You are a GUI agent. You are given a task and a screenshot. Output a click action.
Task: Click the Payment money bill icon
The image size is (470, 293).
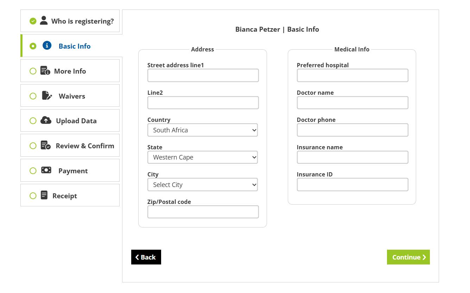(46, 170)
